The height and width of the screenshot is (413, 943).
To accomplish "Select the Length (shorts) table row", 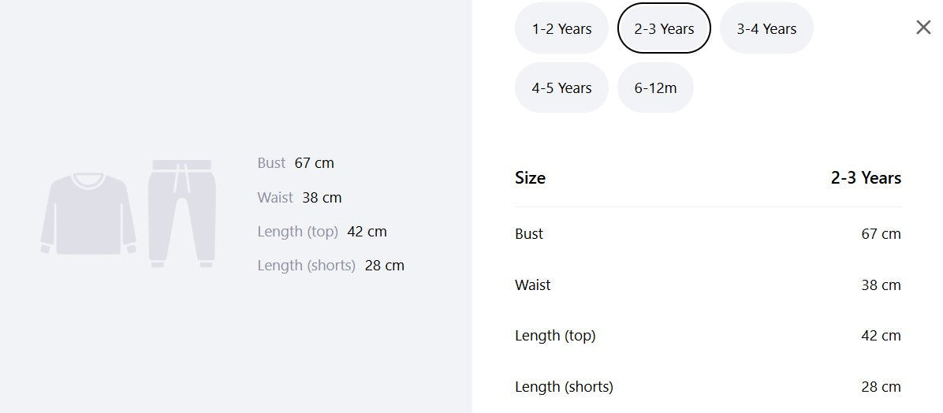I will tap(708, 386).
